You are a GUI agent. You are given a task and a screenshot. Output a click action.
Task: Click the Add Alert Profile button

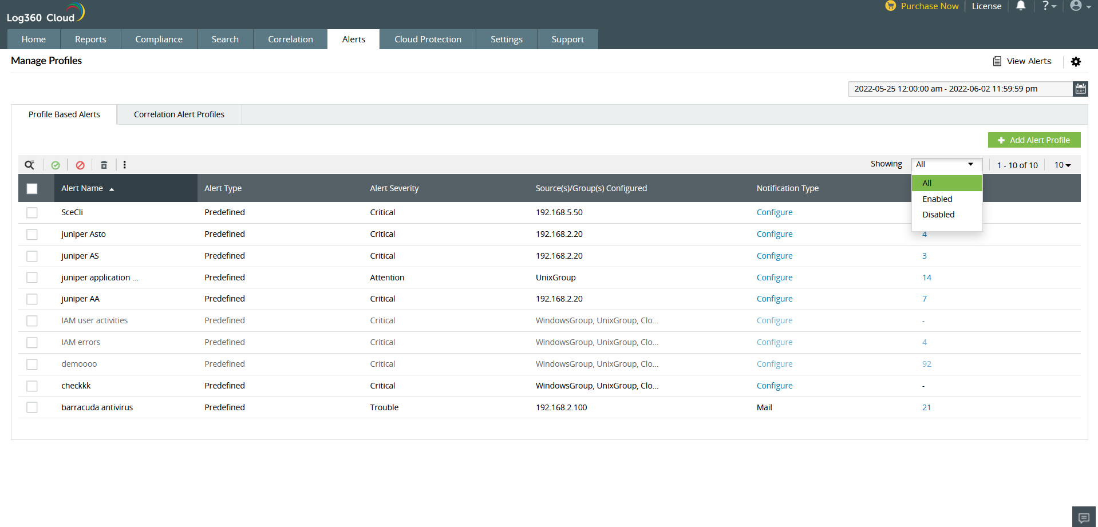click(1034, 140)
